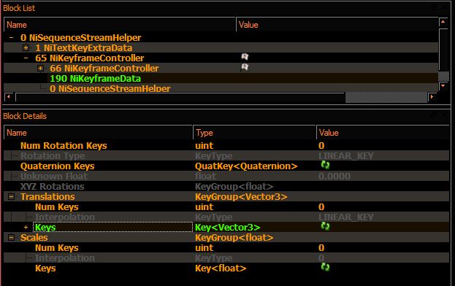Click QuatKey<Quaternion> type cell
Viewport: 455px width, 286px height.
pos(246,166)
